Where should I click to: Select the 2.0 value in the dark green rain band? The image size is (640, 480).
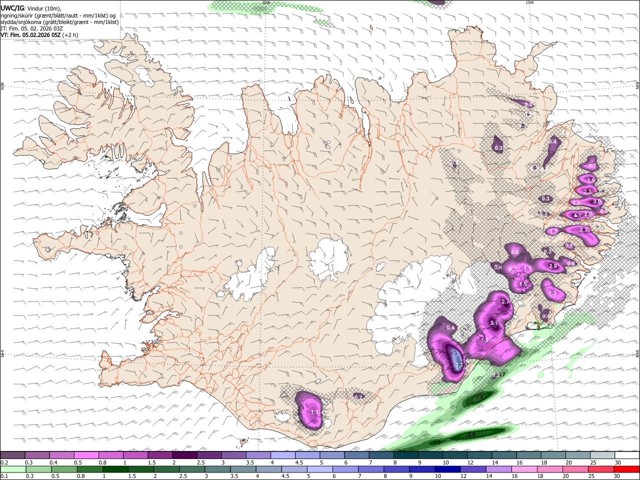(x=471, y=435)
